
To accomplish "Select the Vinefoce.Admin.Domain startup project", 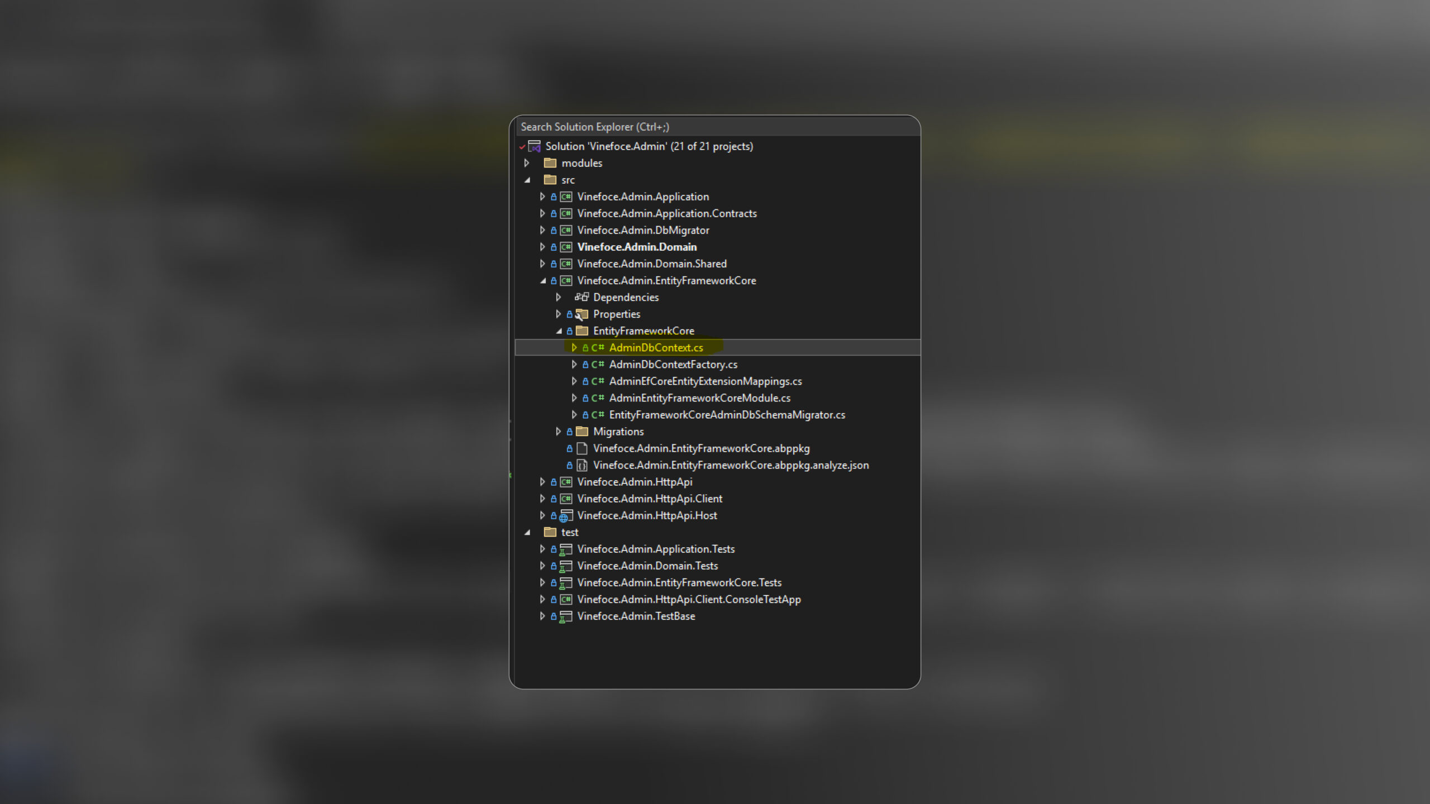I will (x=637, y=247).
